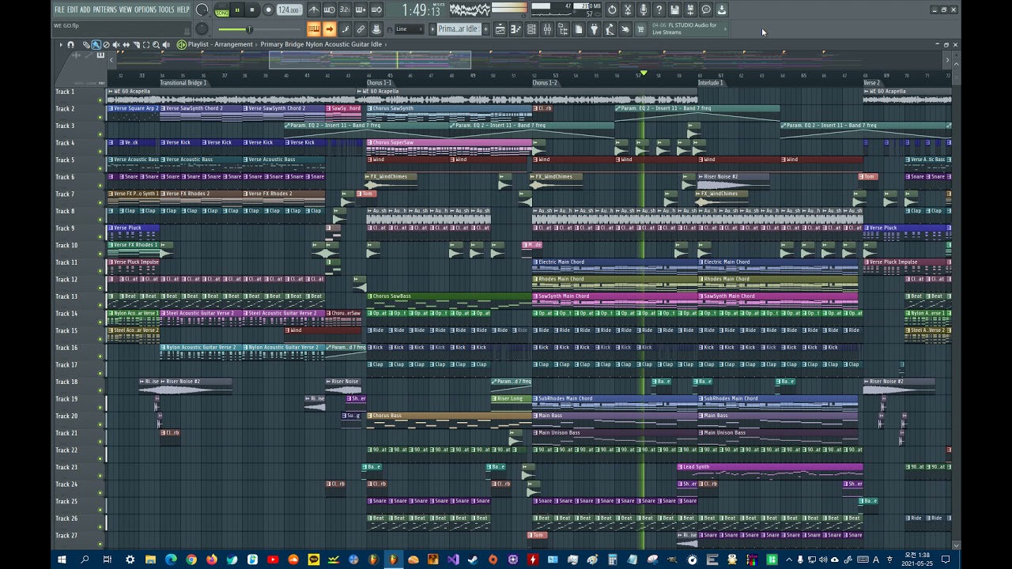
Task: Click the save project floppy icon
Action: (674, 10)
